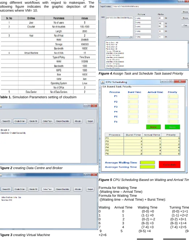Click the P3 Priority input field
This screenshot has width=189, height=244.
173,107
